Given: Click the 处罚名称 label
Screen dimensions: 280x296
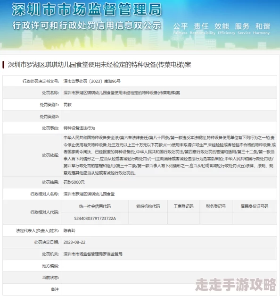Looking at the screenshot, I should click(50, 93).
